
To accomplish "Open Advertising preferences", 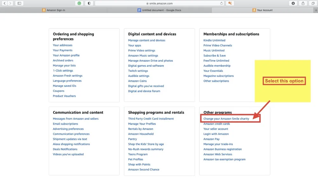I will [68, 129].
